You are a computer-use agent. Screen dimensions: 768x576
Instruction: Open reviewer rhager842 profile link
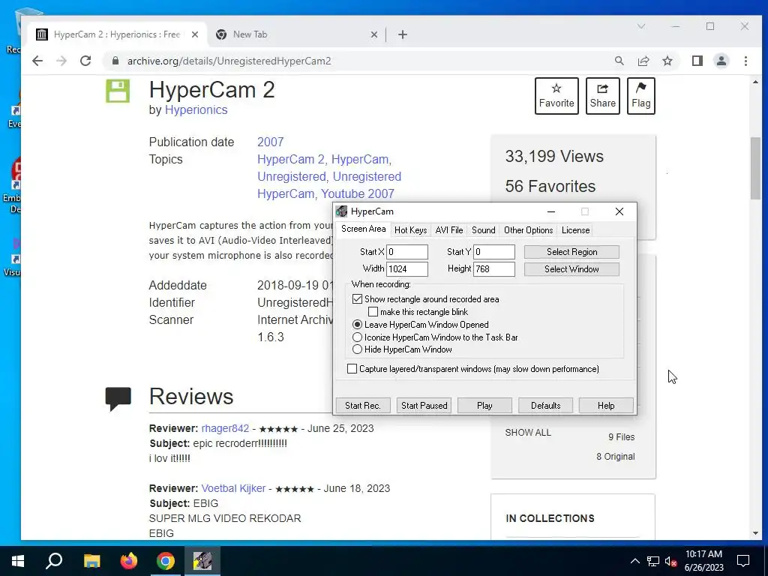tap(225, 428)
